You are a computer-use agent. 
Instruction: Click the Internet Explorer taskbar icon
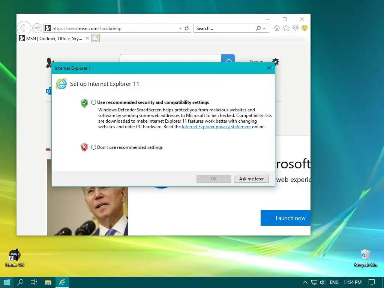[x=62, y=282]
